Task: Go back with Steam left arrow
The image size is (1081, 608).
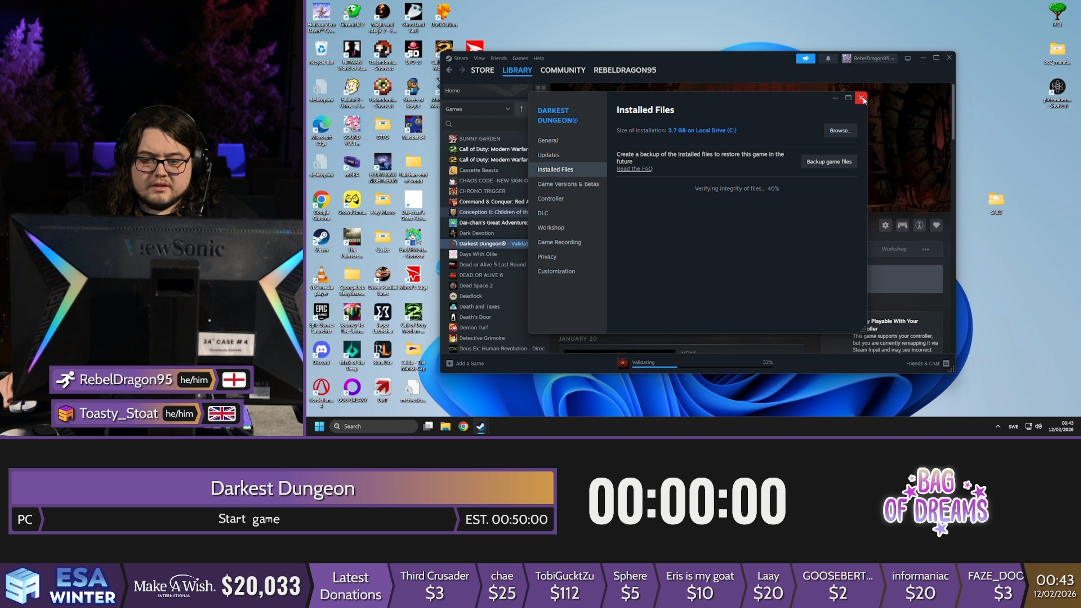Action: coord(449,70)
